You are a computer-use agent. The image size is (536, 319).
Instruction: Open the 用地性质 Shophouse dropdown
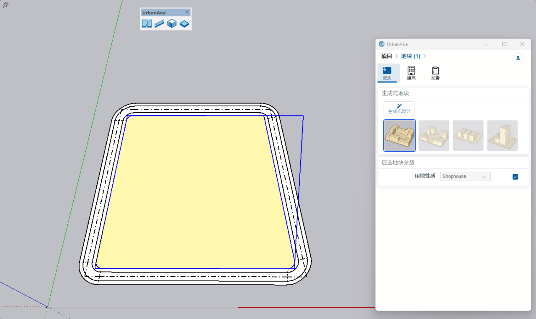click(465, 177)
